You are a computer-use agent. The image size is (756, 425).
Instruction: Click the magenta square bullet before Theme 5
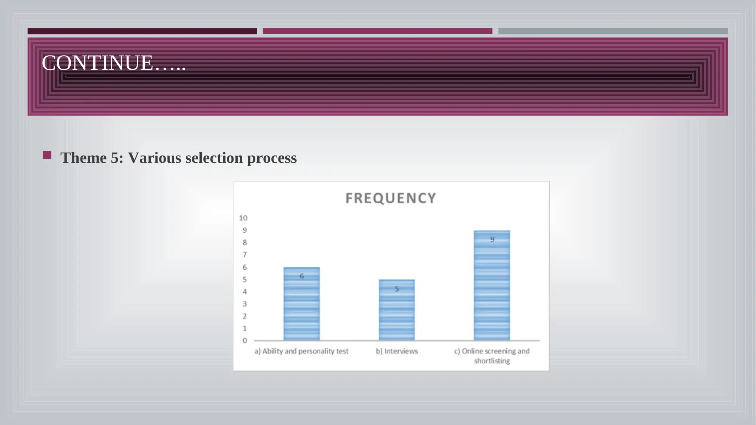(x=47, y=155)
